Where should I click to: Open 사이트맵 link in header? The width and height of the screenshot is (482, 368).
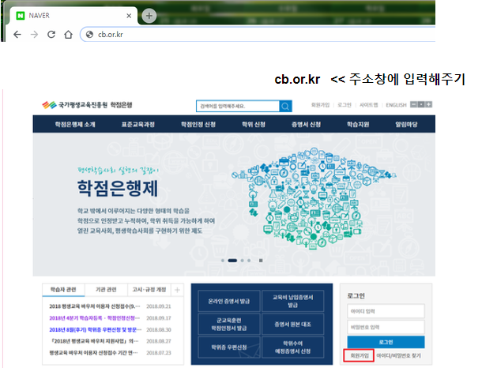368,105
